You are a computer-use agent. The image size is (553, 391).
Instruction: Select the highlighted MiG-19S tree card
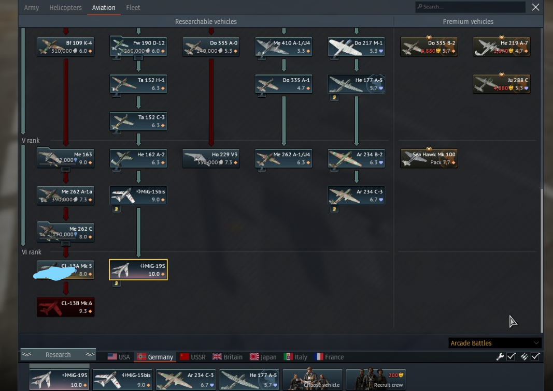point(138,269)
